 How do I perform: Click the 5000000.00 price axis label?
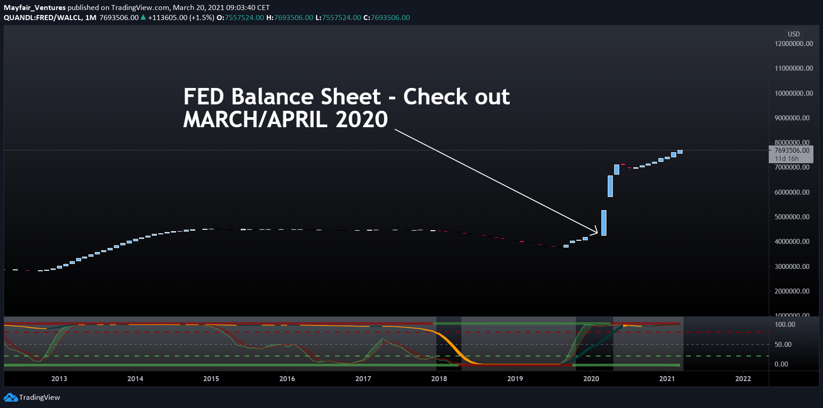[792, 217]
